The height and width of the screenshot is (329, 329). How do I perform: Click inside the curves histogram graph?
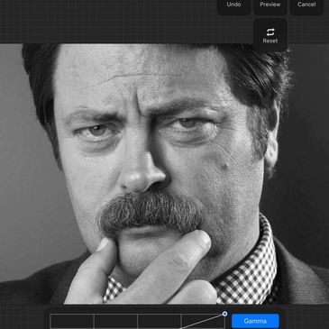coord(137,321)
